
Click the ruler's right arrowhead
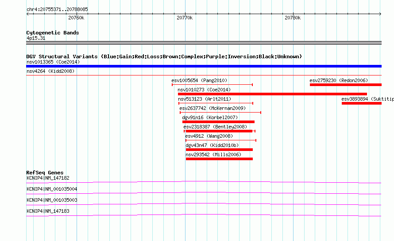[380, 14]
